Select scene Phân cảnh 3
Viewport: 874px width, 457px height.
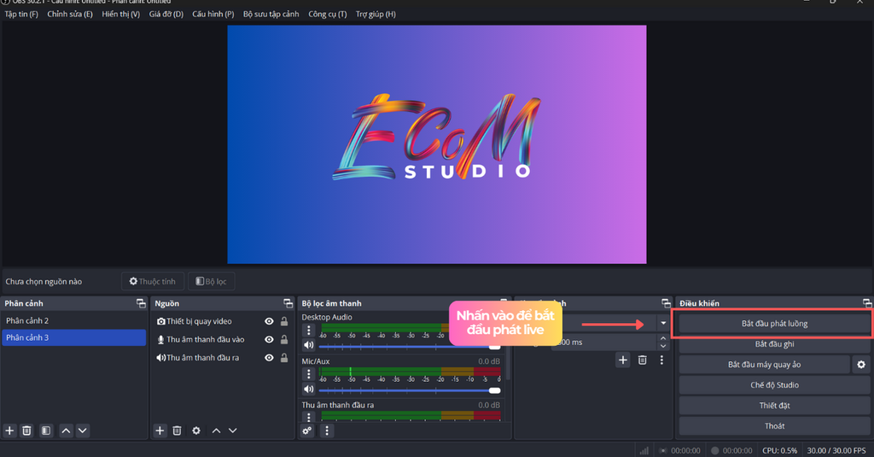pos(73,337)
